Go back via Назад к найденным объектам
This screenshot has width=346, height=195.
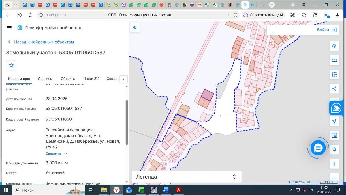[x=41, y=42]
